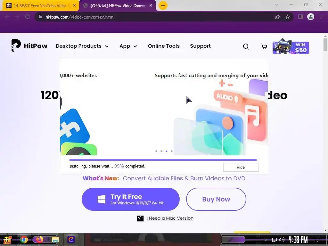This screenshot has width=328, height=246.
Task: Open the I Need a Mac Version link
Action: [x=170, y=218]
